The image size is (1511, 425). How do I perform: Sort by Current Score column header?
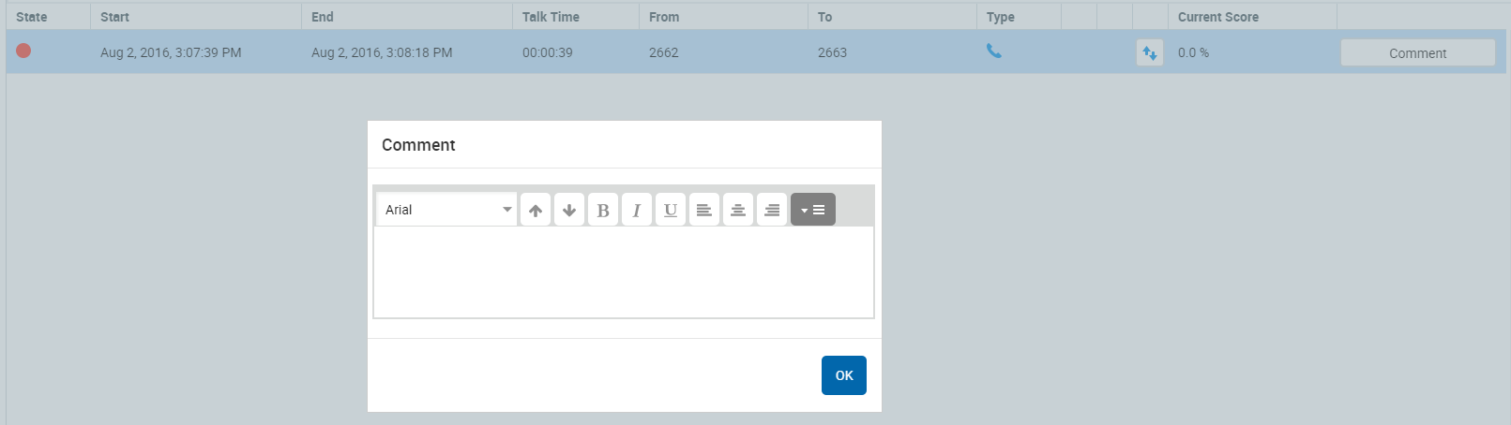1217,17
